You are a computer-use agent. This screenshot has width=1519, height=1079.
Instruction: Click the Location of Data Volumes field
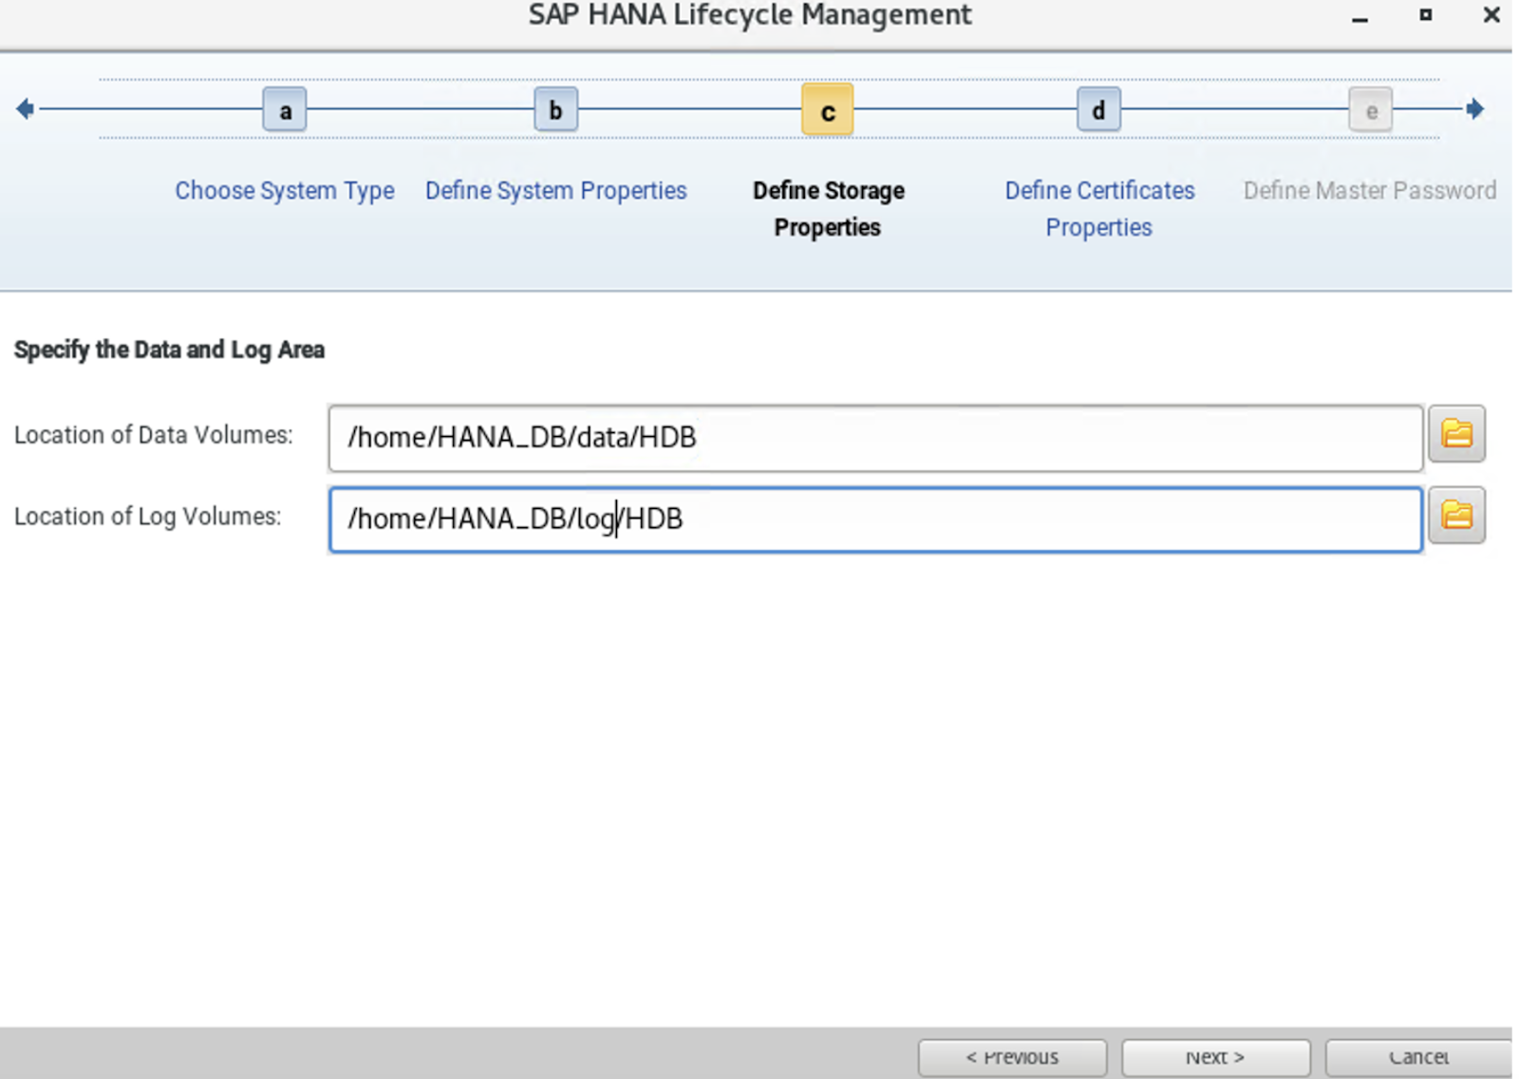point(875,438)
